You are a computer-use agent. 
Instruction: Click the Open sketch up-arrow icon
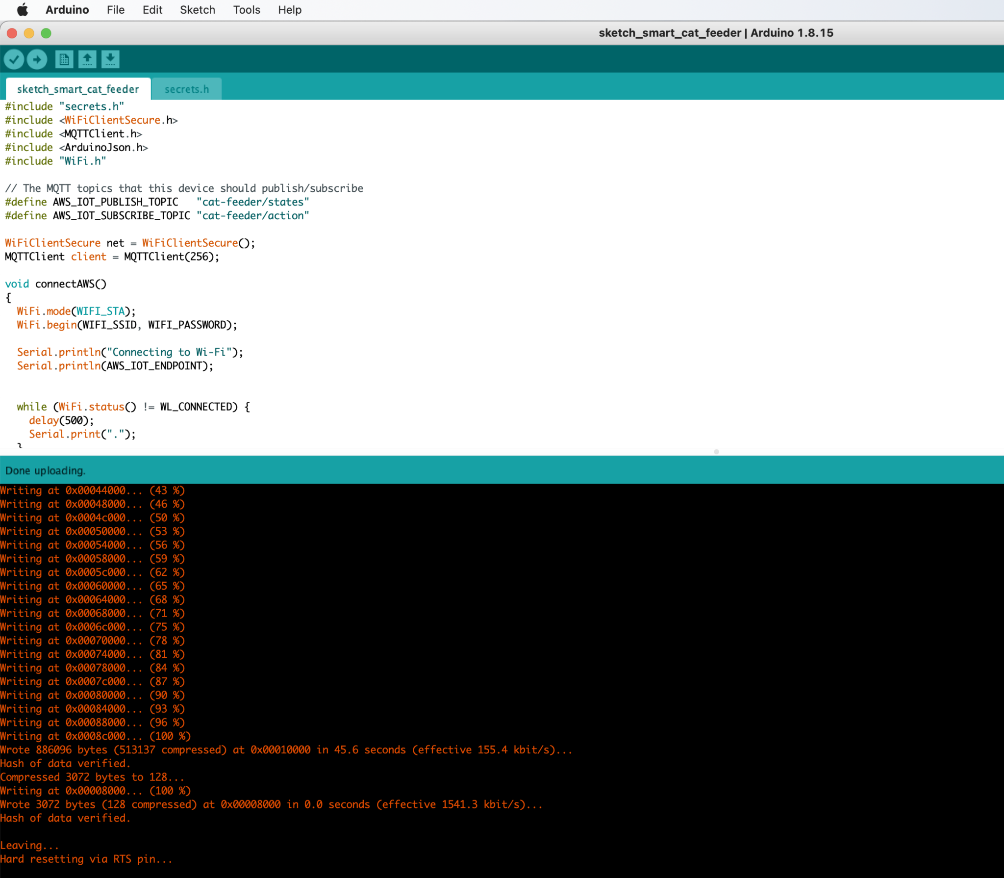point(87,59)
